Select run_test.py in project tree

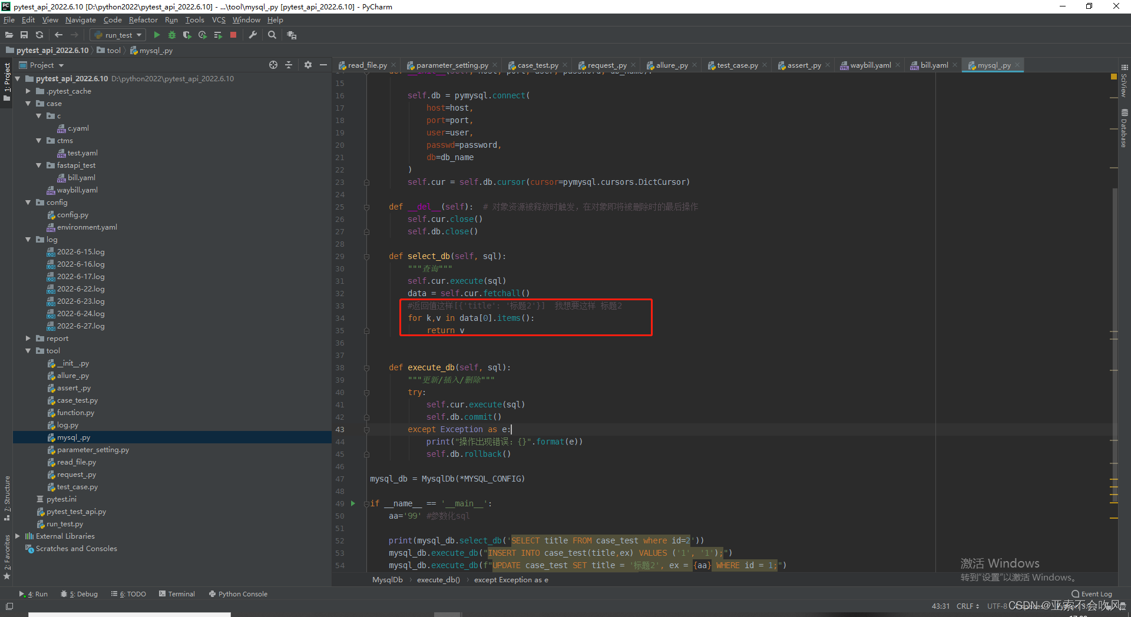(65, 524)
